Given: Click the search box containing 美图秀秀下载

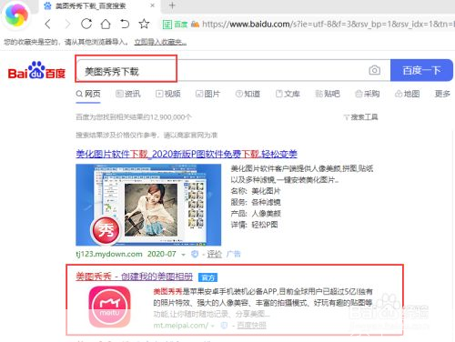Looking at the screenshot, I should pos(233,71).
